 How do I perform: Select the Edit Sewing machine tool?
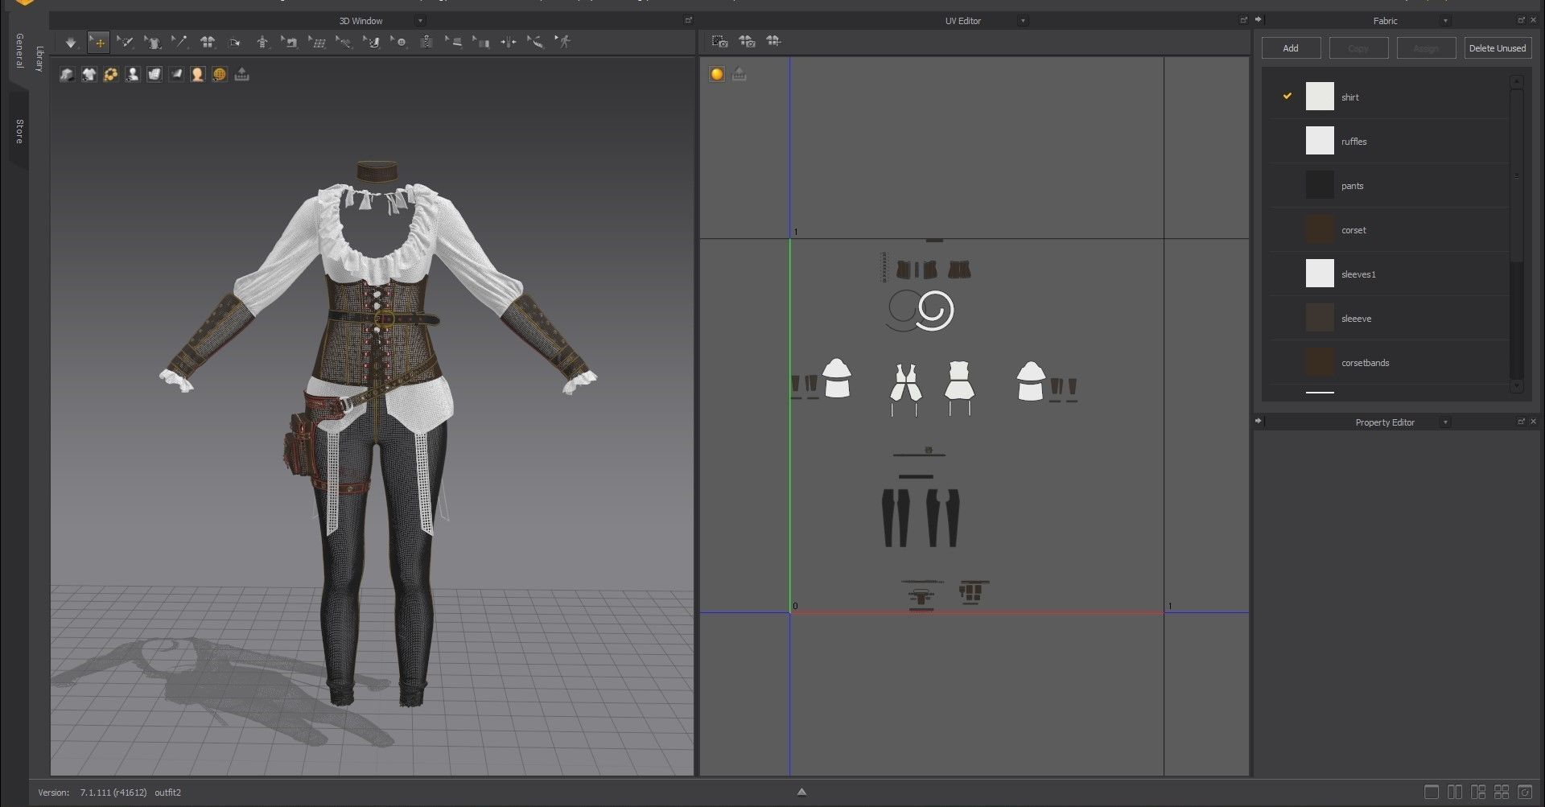click(x=290, y=42)
